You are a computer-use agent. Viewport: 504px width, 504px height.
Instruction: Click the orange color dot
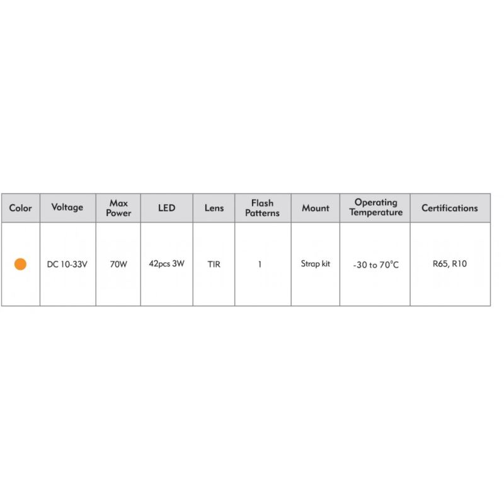[x=20, y=264]
